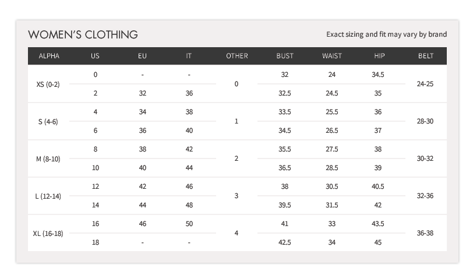This screenshot has width=473, height=275.
Task: Select the L (12-14) size label
Action: (x=48, y=196)
